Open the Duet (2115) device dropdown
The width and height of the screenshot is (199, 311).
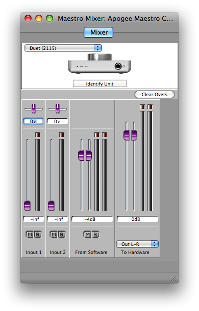(63, 48)
